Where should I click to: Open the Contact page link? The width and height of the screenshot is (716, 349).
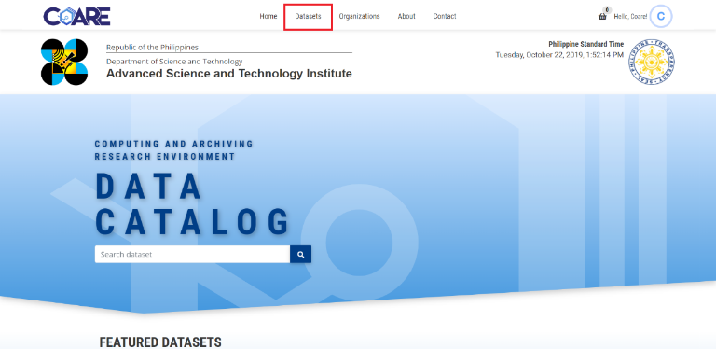point(445,17)
